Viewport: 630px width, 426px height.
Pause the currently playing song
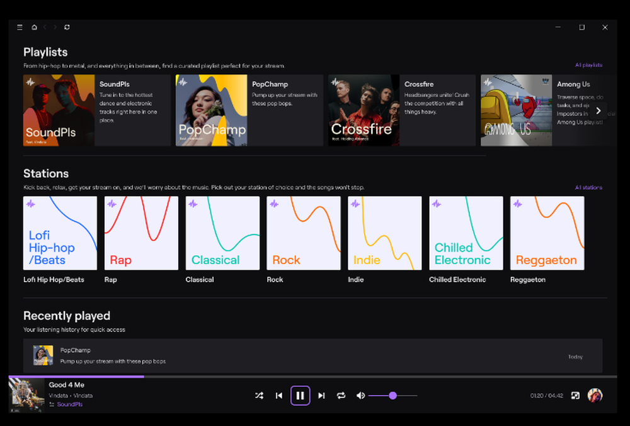[x=300, y=395]
